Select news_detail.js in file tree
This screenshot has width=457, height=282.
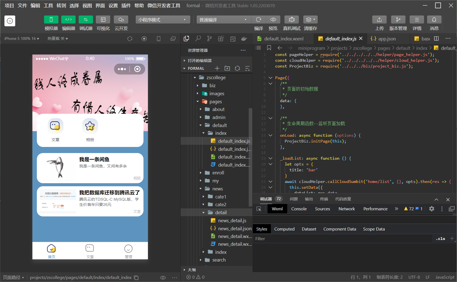[x=232, y=221]
